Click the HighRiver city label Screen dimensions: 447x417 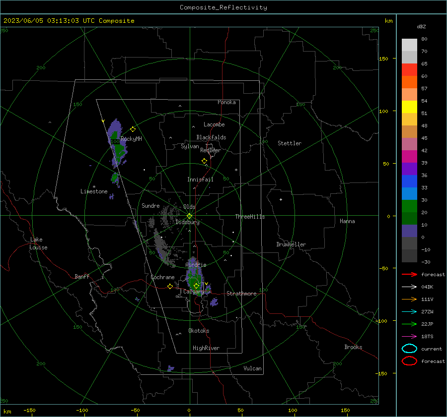(x=206, y=348)
